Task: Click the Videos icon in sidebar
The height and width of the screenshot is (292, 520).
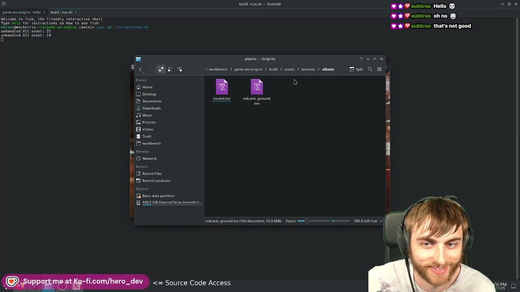Action: tap(139, 129)
